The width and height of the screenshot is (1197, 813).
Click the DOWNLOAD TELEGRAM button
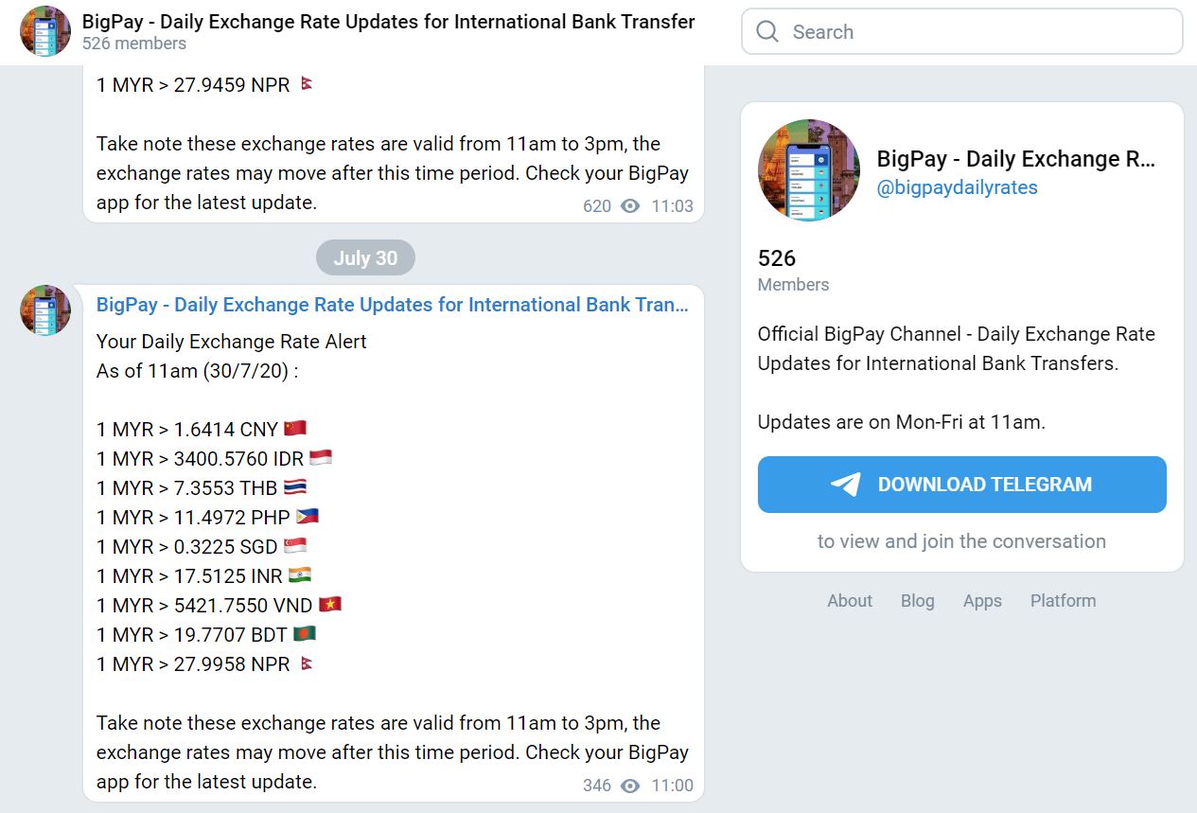click(x=961, y=485)
